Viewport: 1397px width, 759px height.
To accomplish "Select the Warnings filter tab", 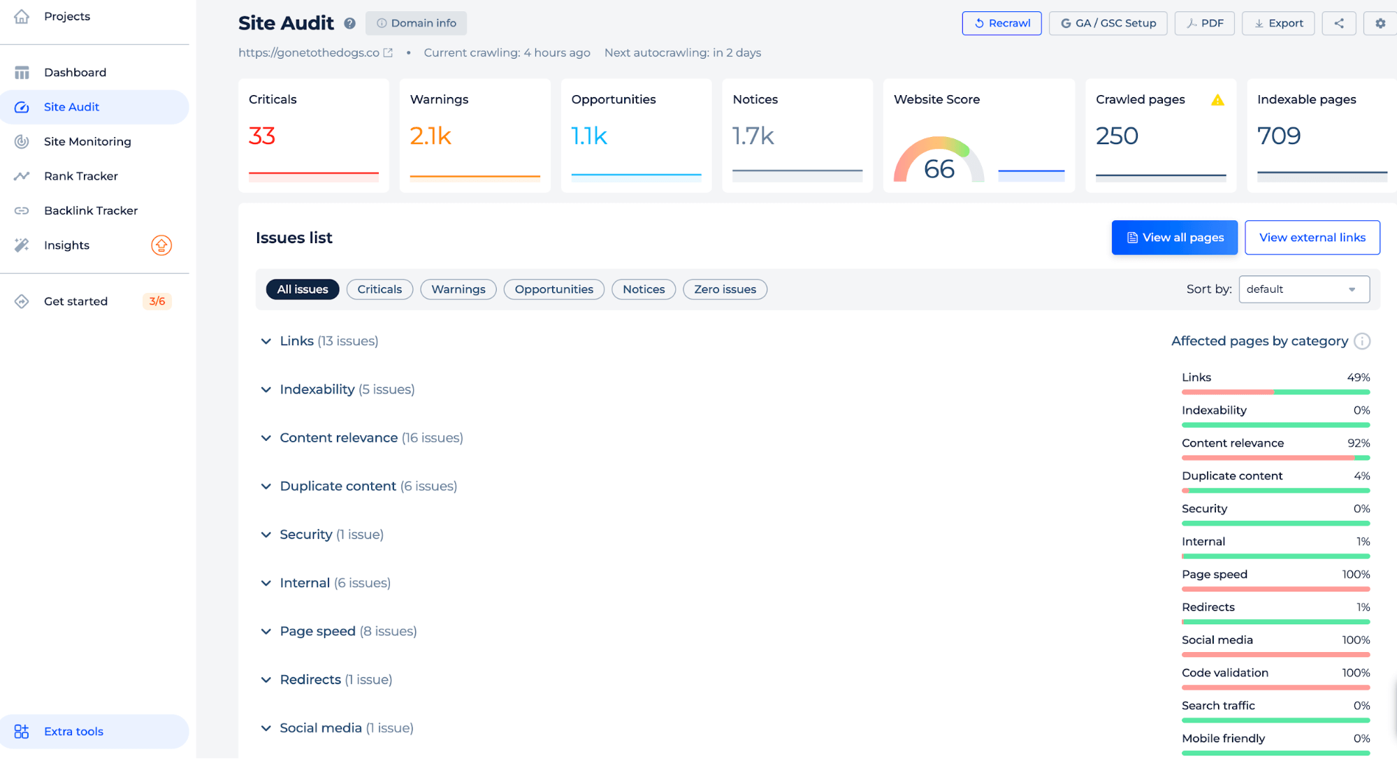I will (458, 289).
